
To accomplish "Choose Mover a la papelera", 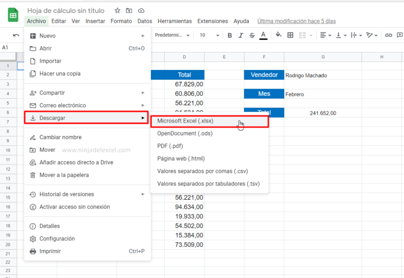I will tap(87, 175).
